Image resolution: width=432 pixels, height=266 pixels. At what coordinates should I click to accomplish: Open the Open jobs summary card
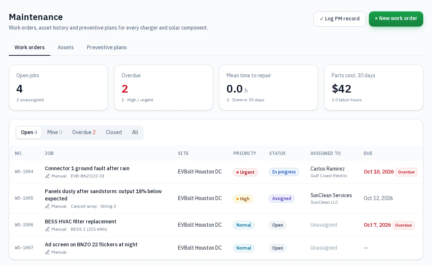click(58, 87)
